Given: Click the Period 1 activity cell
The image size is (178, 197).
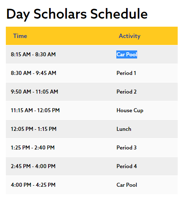Looking at the screenshot, I should (x=126, y=73).
